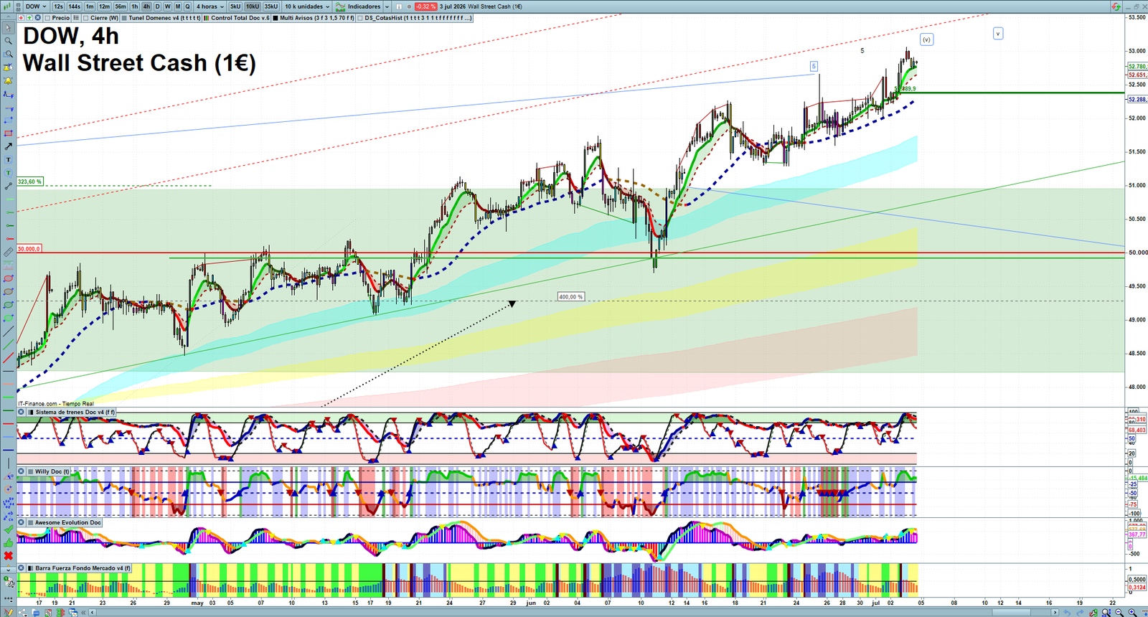Select the M monthly timeframe
Image resolution: width=1148 pixels, height=617 pixels.
[178, 6]
